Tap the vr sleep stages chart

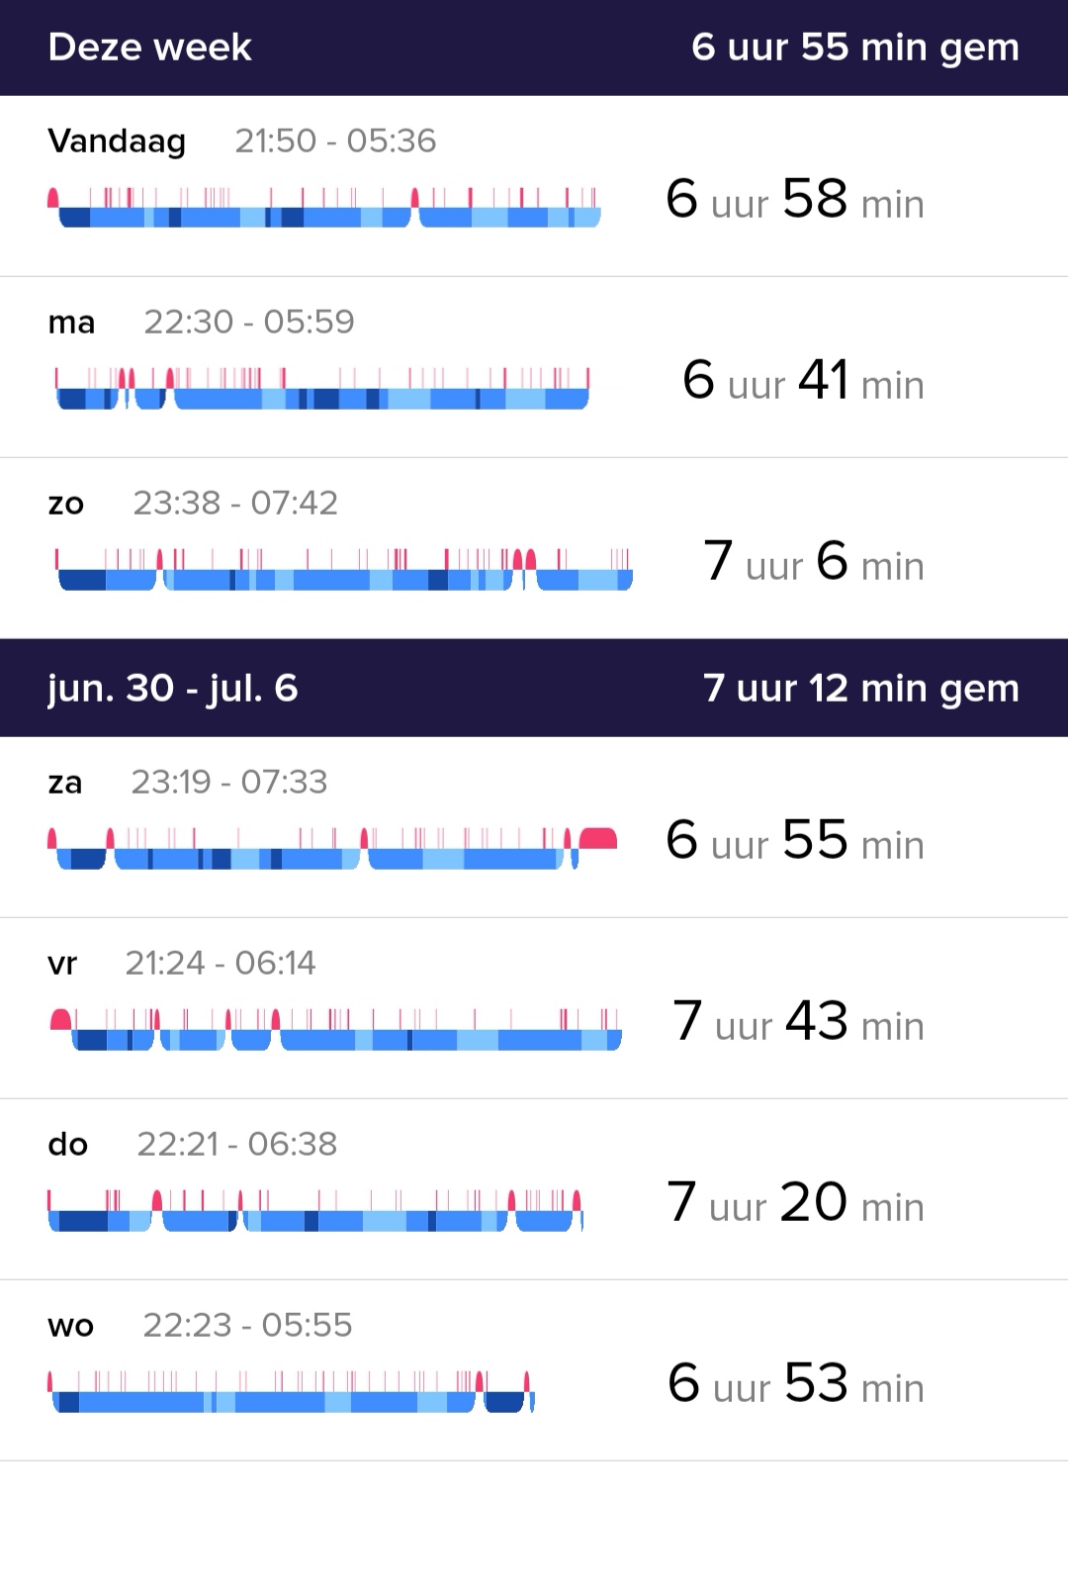click(336, 1030)
